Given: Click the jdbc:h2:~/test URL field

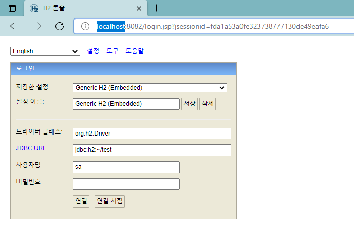Looking at the screenshot, I should [x=152, y=150].
